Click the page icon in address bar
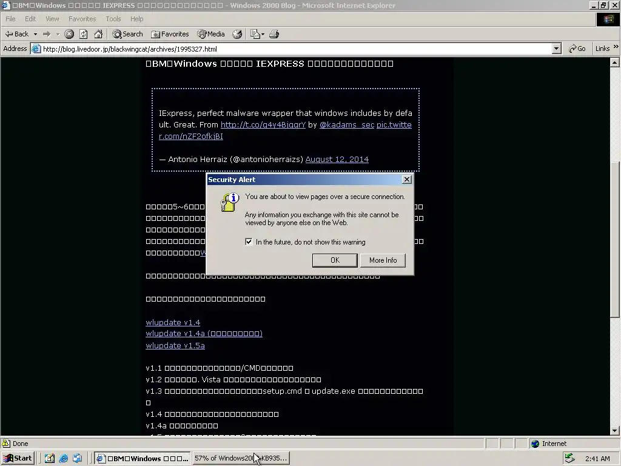The image size is (621, 466). (36, 49)
